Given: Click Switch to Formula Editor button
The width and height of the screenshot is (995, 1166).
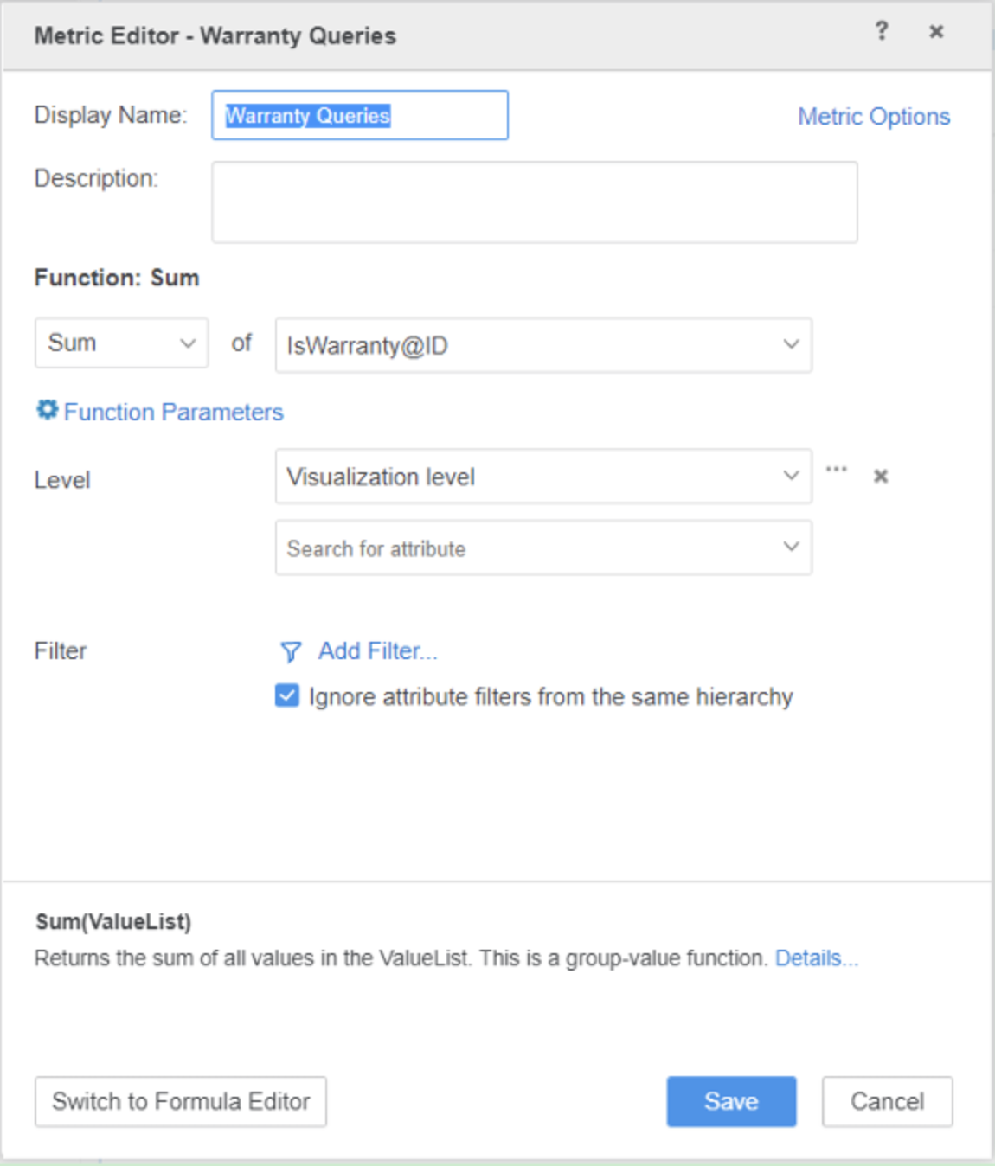Looking at the screenshot, I should coord(181,1101).
